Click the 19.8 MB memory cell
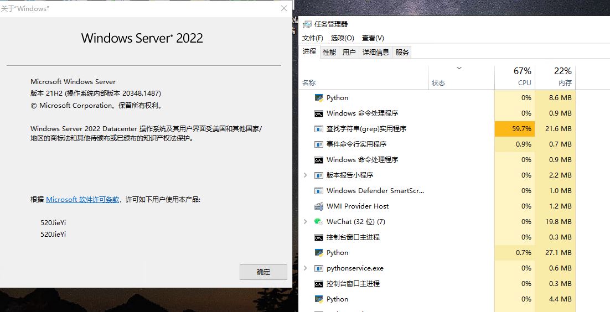 pos(555,222)
